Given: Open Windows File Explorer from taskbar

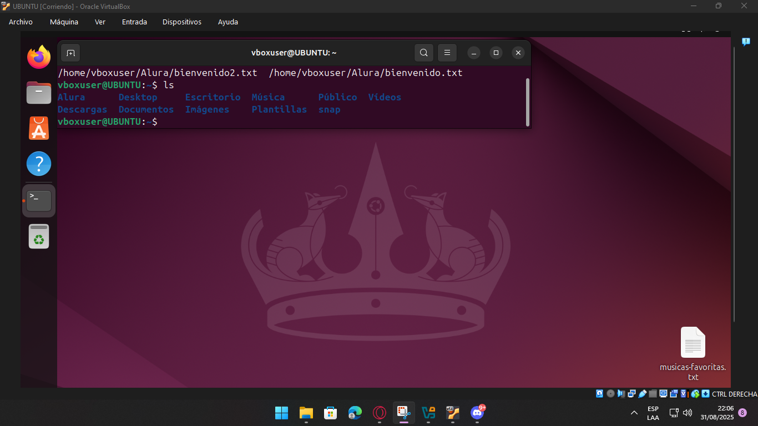Looking at the screenshot, I should (306, 413).
